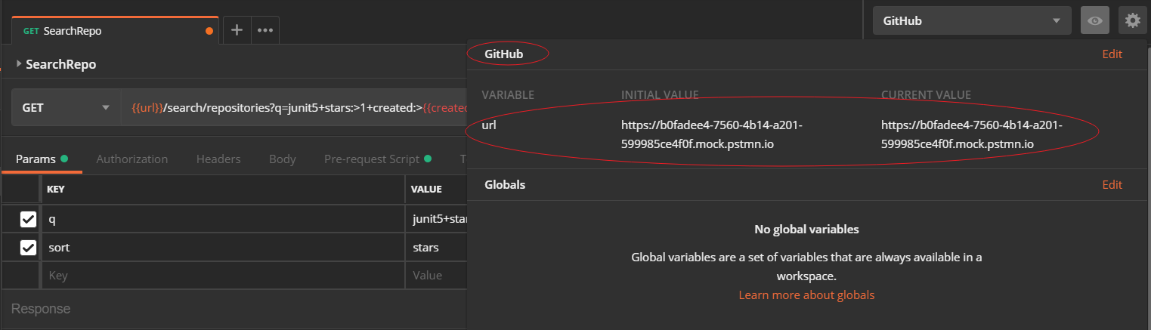Image resolution: width=1151 pixels, height=330 pixels.
Task: Open the tab options ellipsis menu
Action: (265, 30)
